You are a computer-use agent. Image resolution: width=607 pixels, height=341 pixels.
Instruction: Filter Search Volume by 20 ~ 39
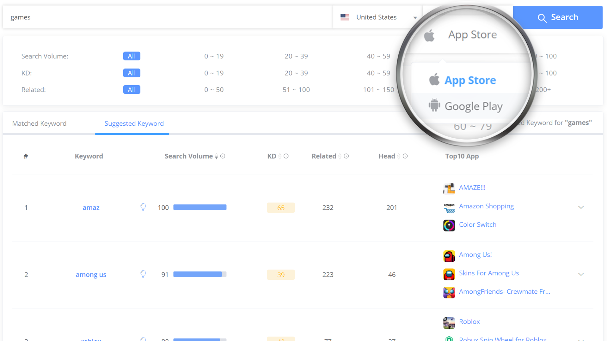[296, 56]
